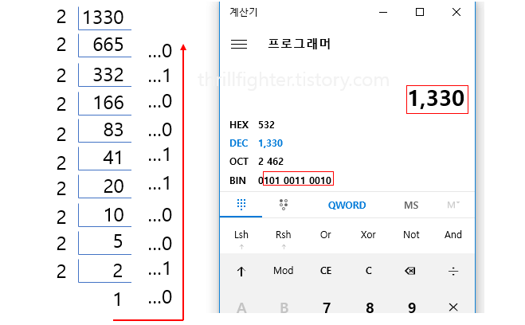Switch to the bit toggling keypad
This screenshot has width=525, height=325.
pos(284,204)
